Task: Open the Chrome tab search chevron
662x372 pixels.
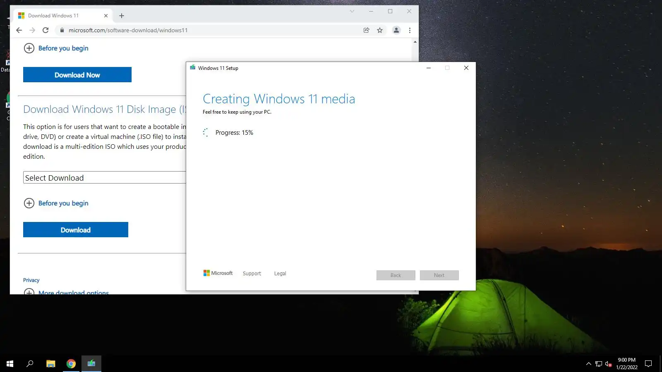Action: tap(352, 11)
